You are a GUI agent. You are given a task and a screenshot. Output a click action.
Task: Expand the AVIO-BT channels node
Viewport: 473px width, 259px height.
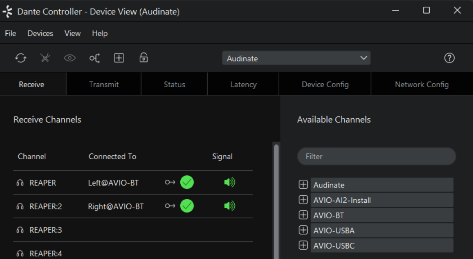(303, 214)
